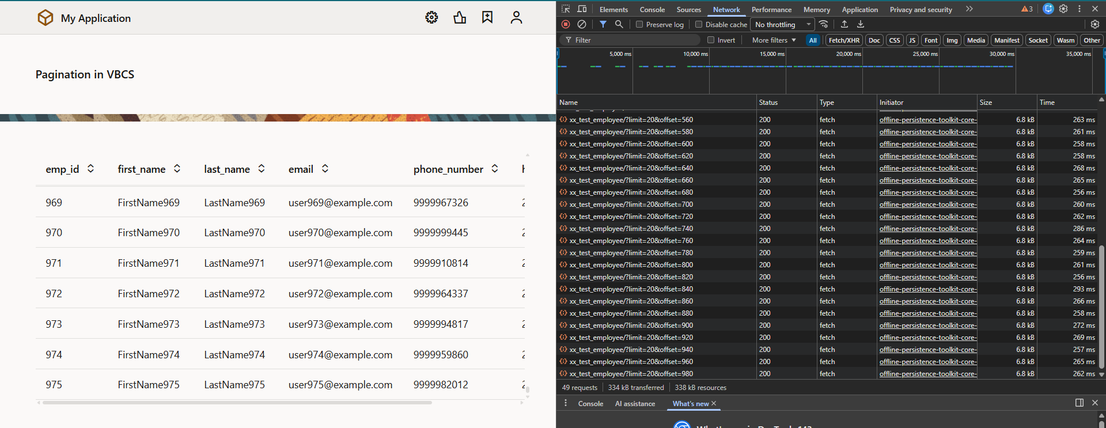Show more DevTools tabs via chevron
Image resolution: width=1106 pixels, height=428 pixels.
tap(969, 9)
